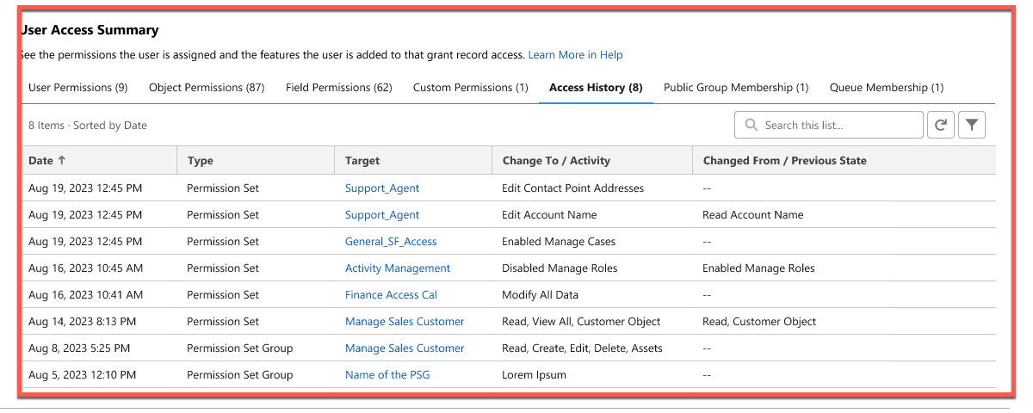The height and width of the screenshot is (413, 1033).
Task: Click into the Search this list field
Action: coord(829,125)
